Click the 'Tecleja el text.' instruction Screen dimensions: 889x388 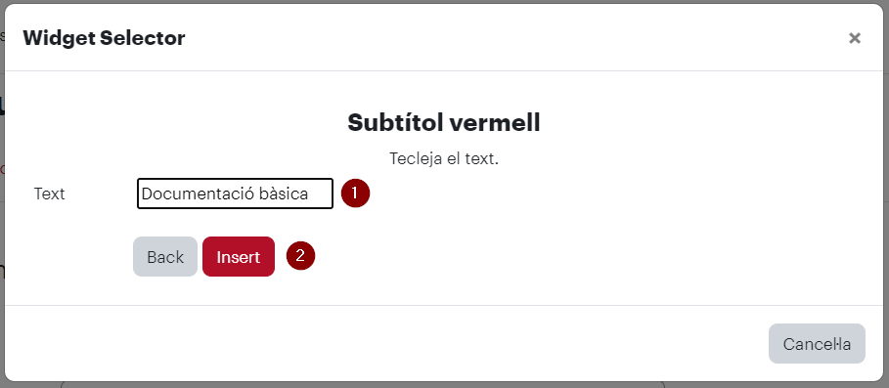point(443,158)
